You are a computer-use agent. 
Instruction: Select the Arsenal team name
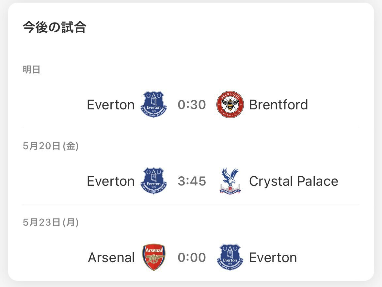click(x=111, y=258)
